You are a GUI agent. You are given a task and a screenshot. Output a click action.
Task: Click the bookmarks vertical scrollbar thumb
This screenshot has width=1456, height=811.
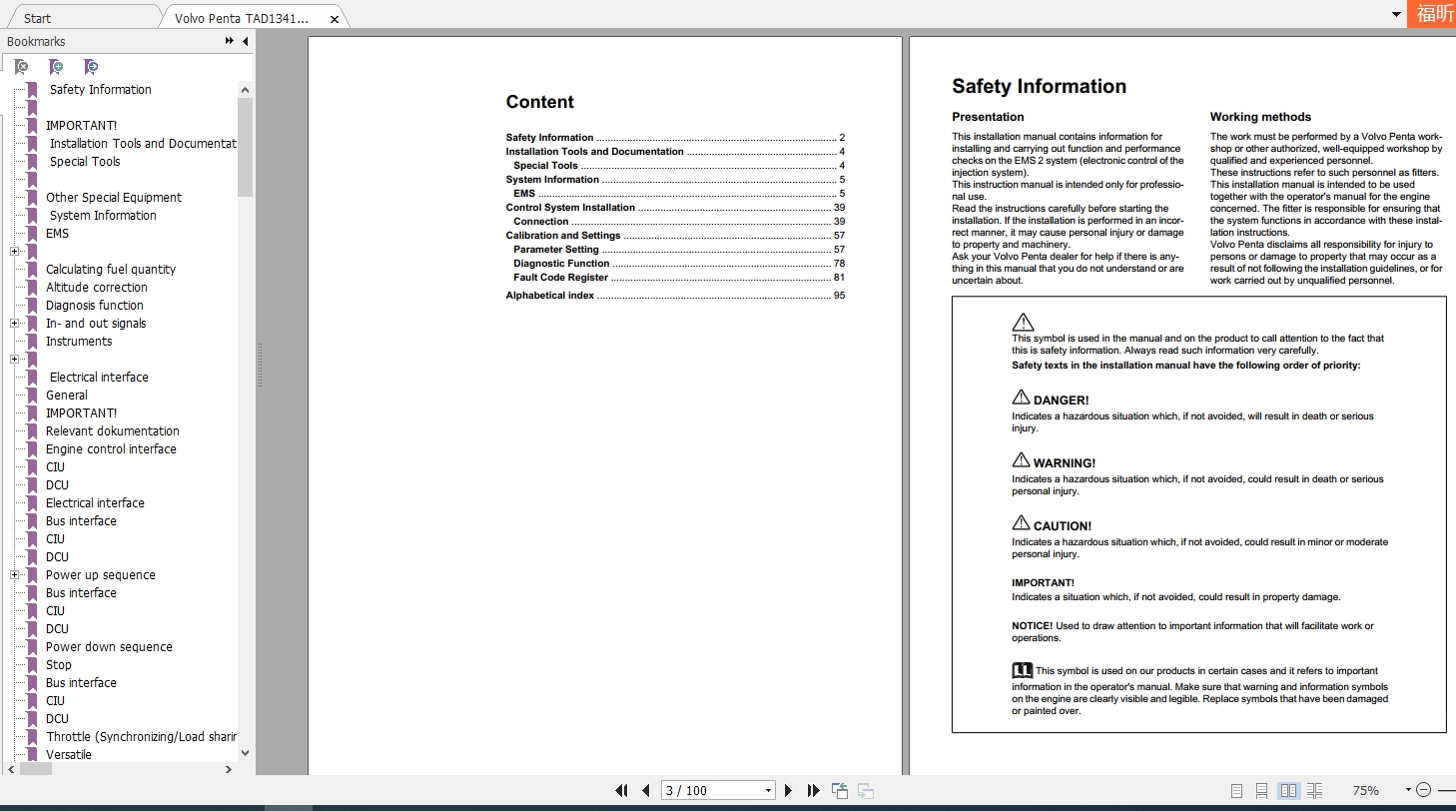246,147
